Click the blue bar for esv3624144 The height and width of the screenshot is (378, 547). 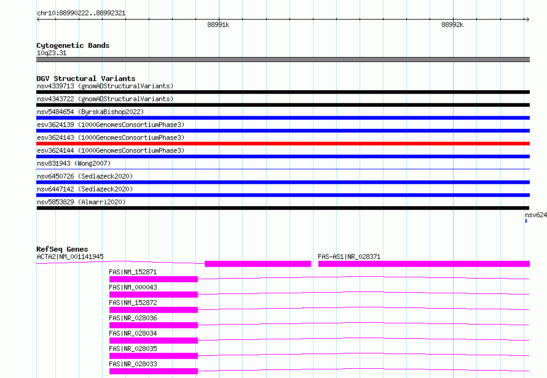[x=283, y=156]
